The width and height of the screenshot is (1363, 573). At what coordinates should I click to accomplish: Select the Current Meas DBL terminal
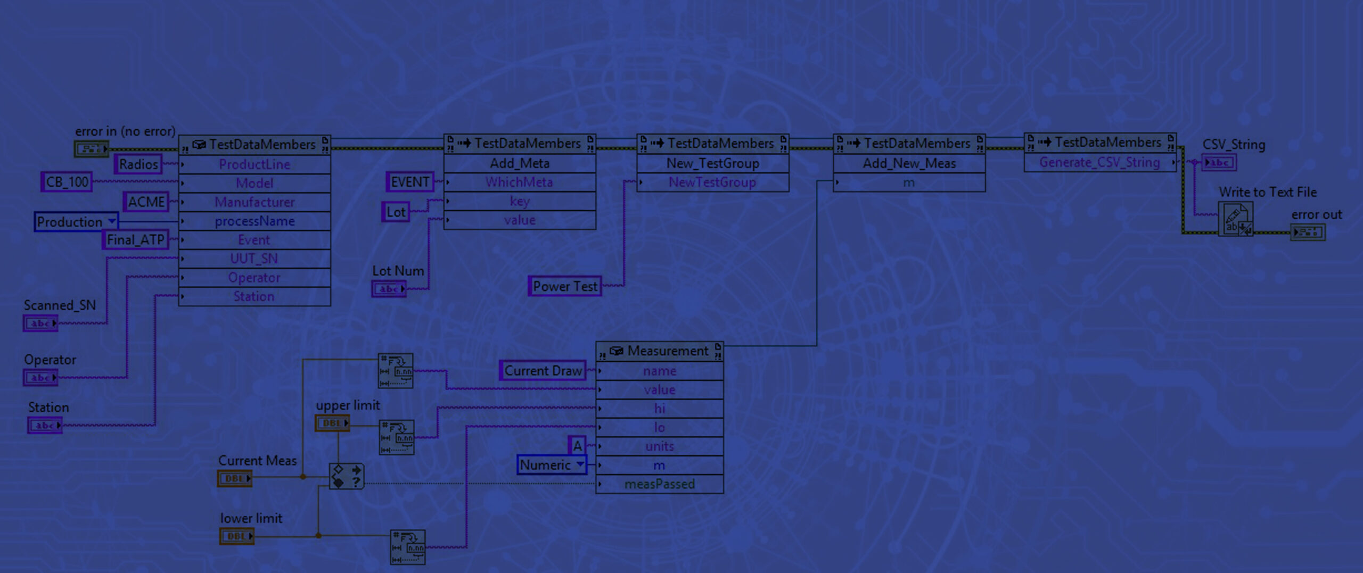coord(234,479)
